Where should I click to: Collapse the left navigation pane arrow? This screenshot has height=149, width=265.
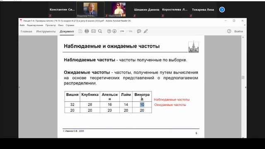[x=19, y=87]
